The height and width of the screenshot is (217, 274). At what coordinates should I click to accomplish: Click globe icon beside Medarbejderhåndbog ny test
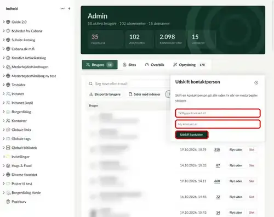pyautogui.click(x=8, y=76)
